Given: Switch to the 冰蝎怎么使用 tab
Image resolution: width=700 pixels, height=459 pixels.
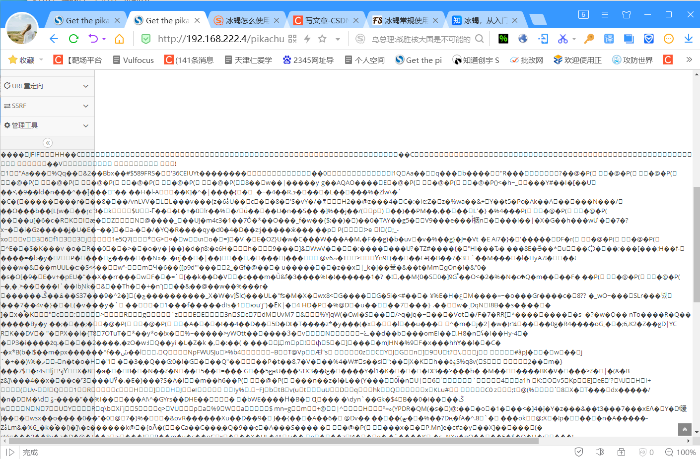Looking at the screenshot, I should point(246,20).
